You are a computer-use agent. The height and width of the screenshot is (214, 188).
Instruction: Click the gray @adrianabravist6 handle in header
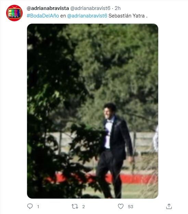tap(90, 8)
